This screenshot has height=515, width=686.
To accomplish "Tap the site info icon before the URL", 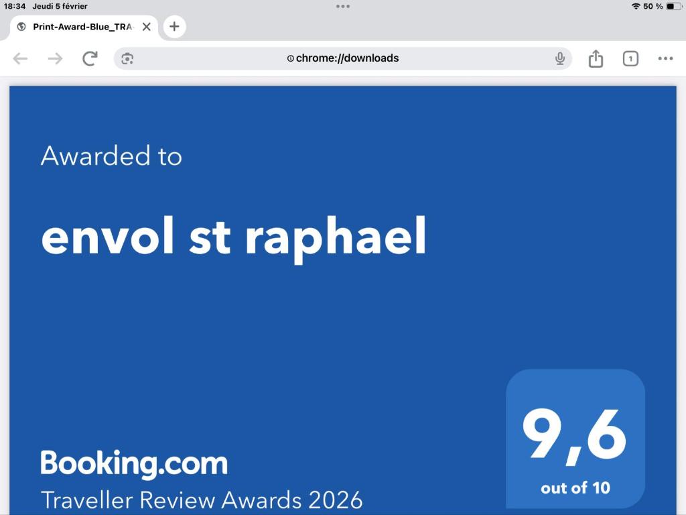I will coord(290,58).
